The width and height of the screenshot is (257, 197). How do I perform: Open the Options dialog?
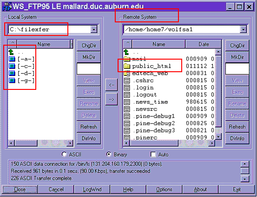point(164,189)
